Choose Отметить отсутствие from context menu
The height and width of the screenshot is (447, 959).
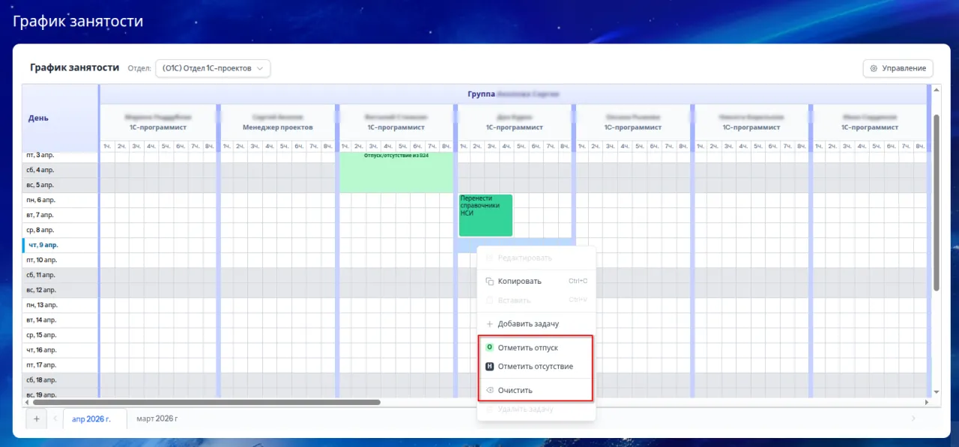tap(535, 367)
